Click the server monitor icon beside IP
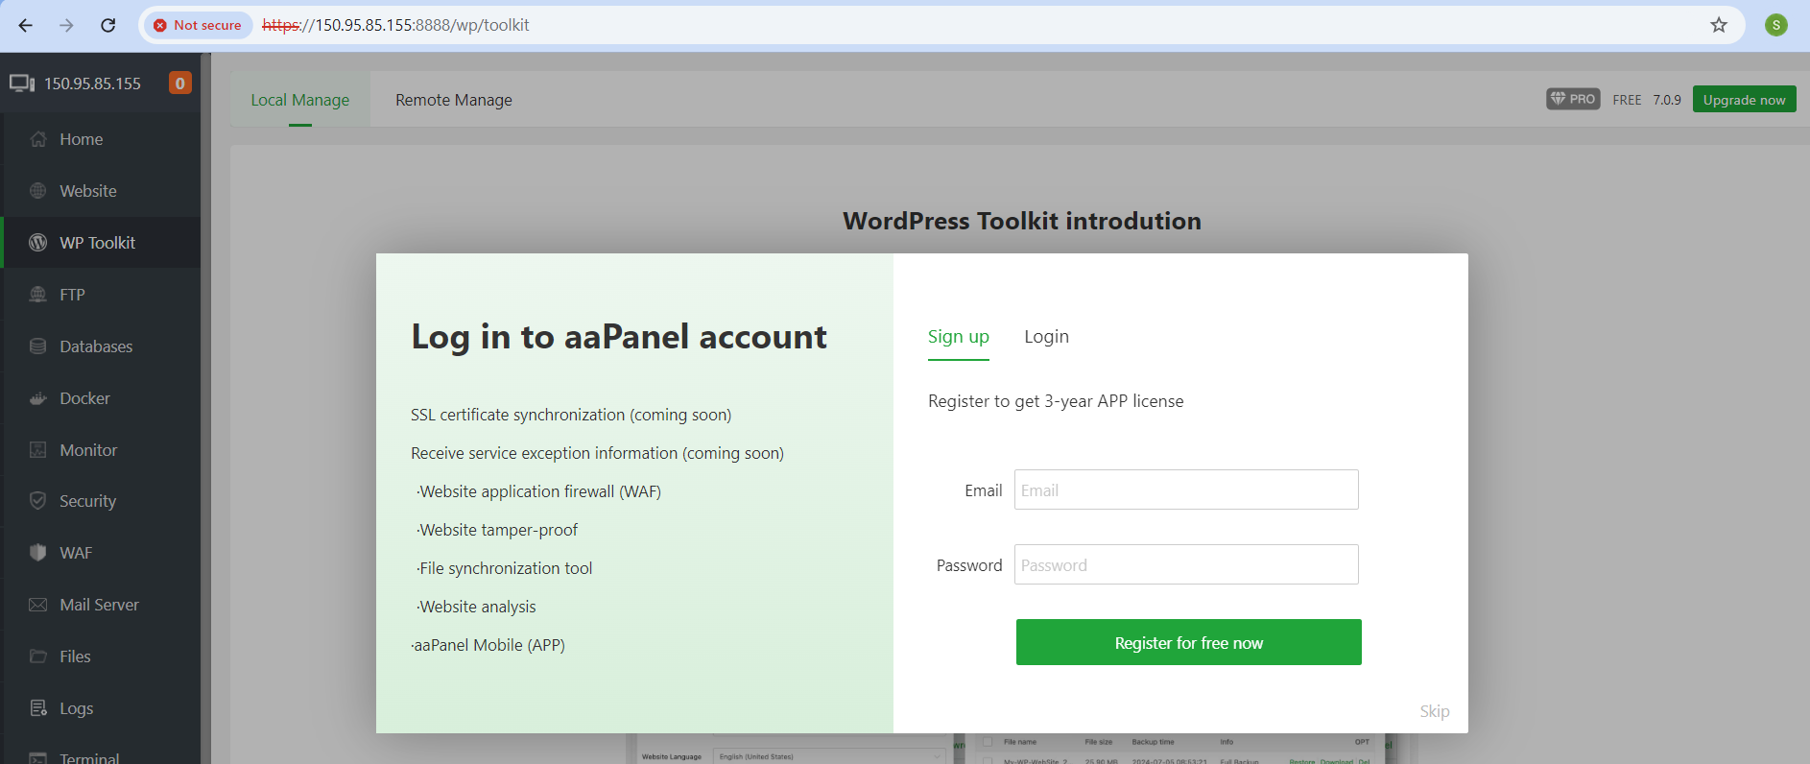1810x764 pixels. click(x=22, y=84)
